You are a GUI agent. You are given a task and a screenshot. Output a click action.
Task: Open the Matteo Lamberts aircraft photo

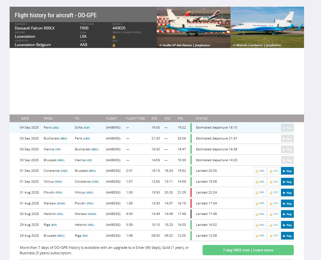coord(267,27)
